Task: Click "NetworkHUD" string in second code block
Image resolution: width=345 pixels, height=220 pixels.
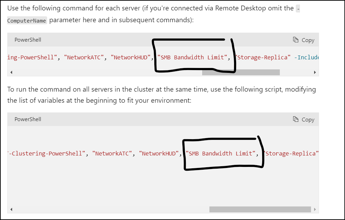Action: pyautogui.click(x=159, y=153)
